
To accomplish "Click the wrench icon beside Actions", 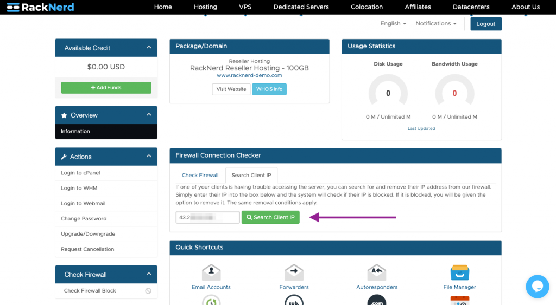I will click(x=64, y=157).
